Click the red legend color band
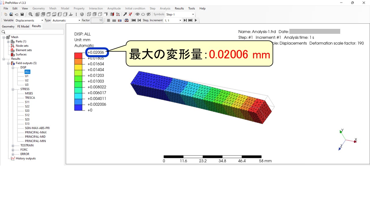Image resolution: width=370 pixels, height=208 pixels. (x=78, y=55)
